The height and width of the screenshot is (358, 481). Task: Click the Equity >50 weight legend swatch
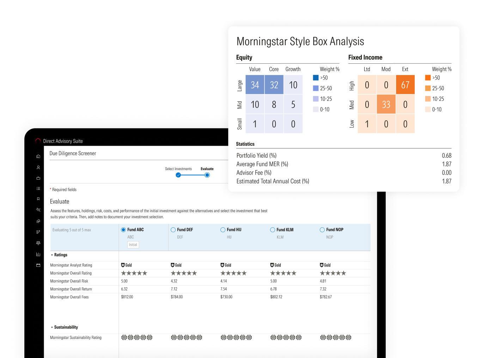(x=316, y=78)
